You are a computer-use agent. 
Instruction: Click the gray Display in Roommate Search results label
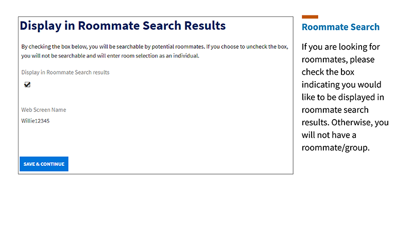(x=65, y=72)
